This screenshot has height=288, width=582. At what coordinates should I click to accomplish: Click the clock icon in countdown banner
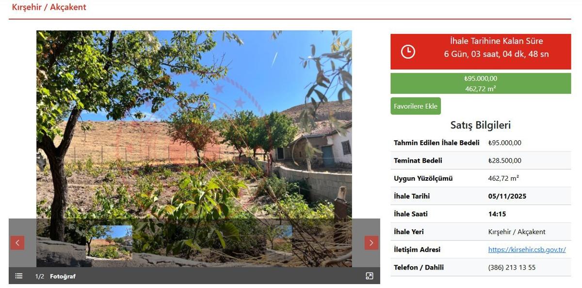click(408, 51)
